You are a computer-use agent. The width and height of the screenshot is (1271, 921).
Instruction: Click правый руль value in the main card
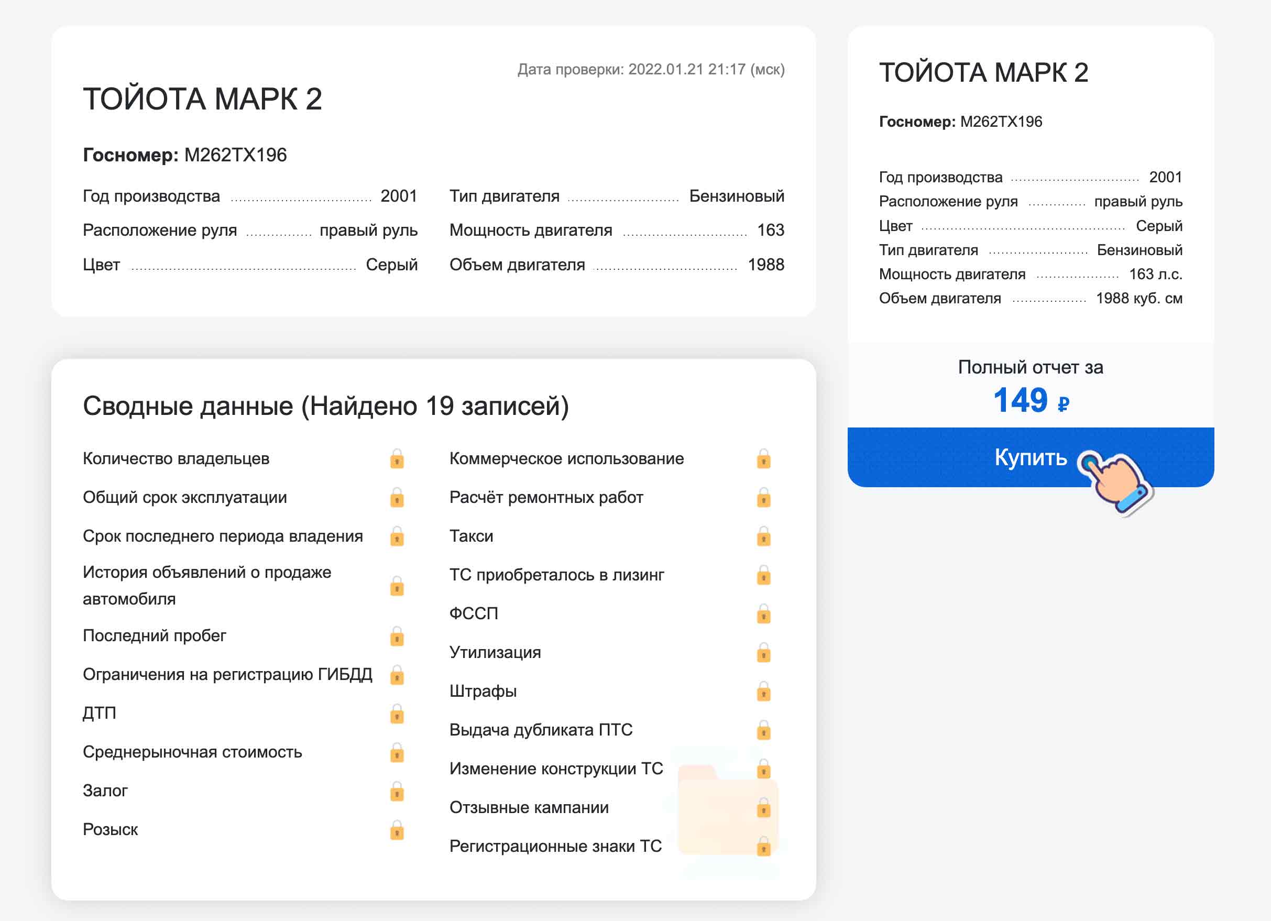point(369,231)
